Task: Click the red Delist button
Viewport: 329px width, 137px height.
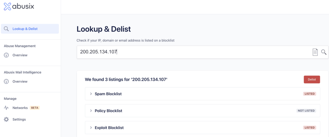Action: (312, 80)
